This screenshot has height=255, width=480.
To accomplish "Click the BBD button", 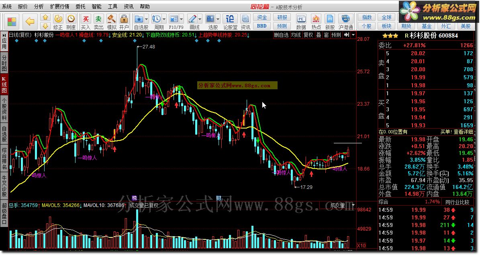I will (x=262, y=26).
